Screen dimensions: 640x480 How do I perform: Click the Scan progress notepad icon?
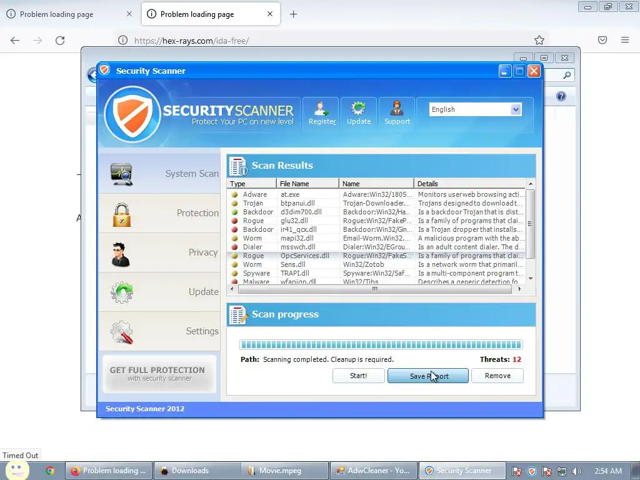[x=238, y=315]
